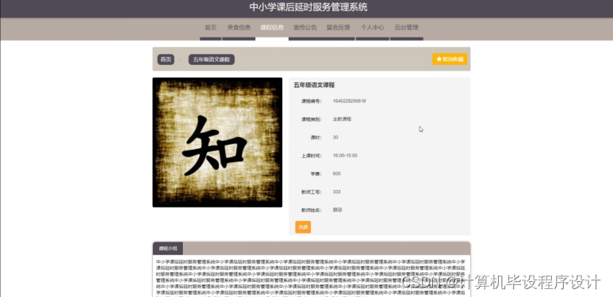This screenshot has height=297, width=613.
Task: Click the 学费 value 600
Action: coord(336,173)
